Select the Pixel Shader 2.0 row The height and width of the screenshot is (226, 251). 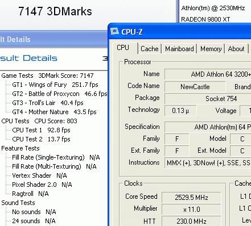(42, 185)
